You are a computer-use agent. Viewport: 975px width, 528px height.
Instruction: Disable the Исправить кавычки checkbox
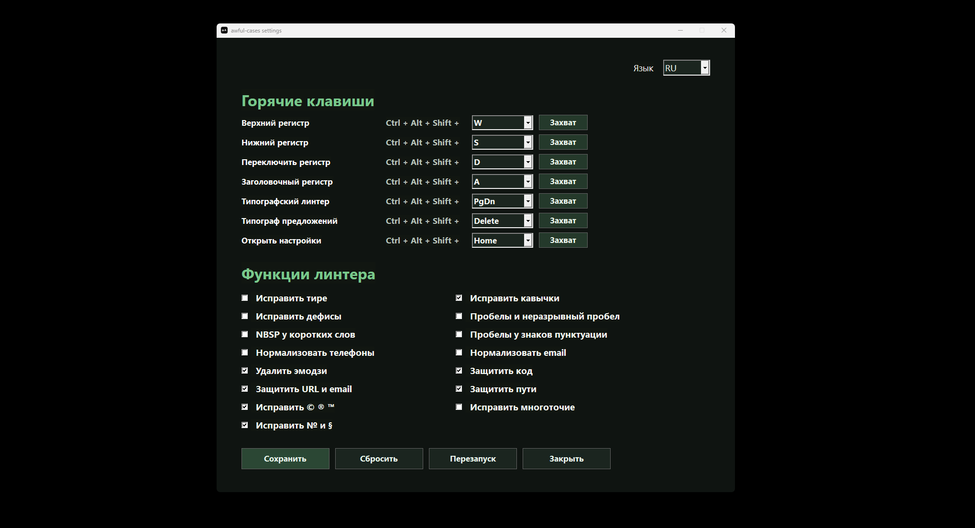point(459,298)
